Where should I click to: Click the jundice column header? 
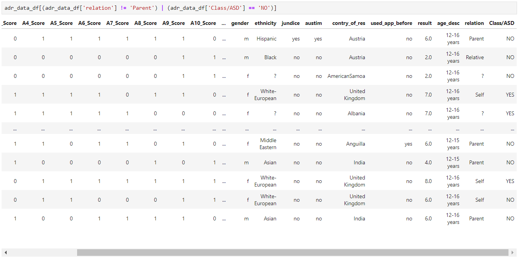point(290,23)
